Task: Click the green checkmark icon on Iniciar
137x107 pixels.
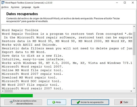Action: click(x=78, y=102)
